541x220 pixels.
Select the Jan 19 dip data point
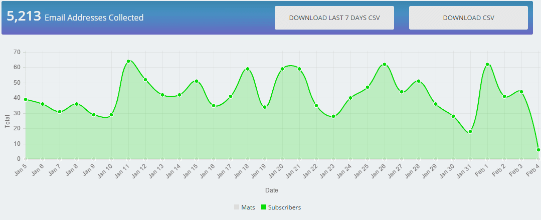point(265,107)
